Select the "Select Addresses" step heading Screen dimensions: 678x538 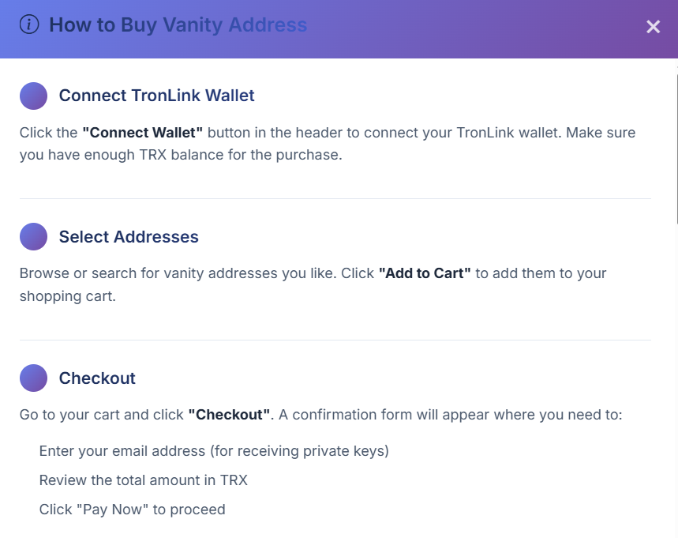pos(129,237)
